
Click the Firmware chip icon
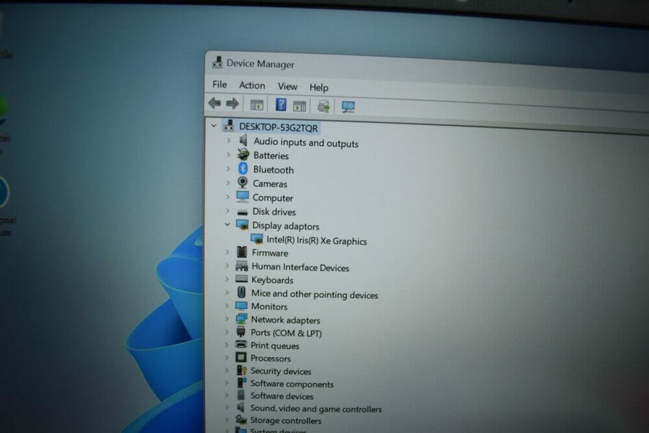[242, 252]
